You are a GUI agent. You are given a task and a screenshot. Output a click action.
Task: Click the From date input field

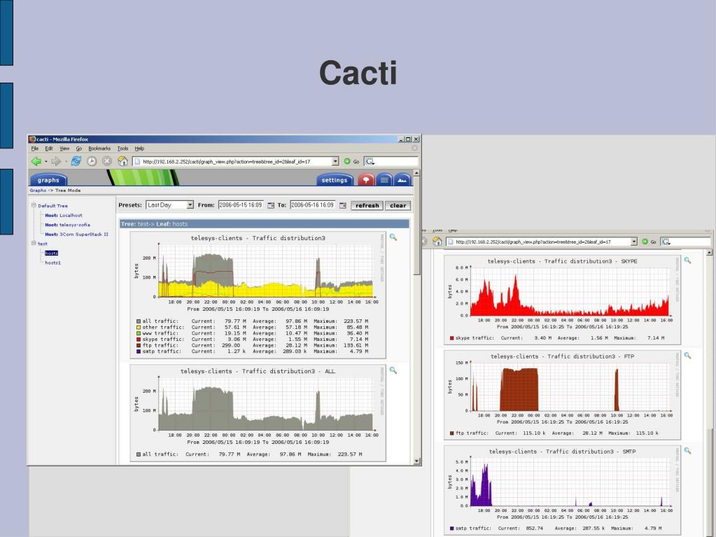tap(241, 205)
